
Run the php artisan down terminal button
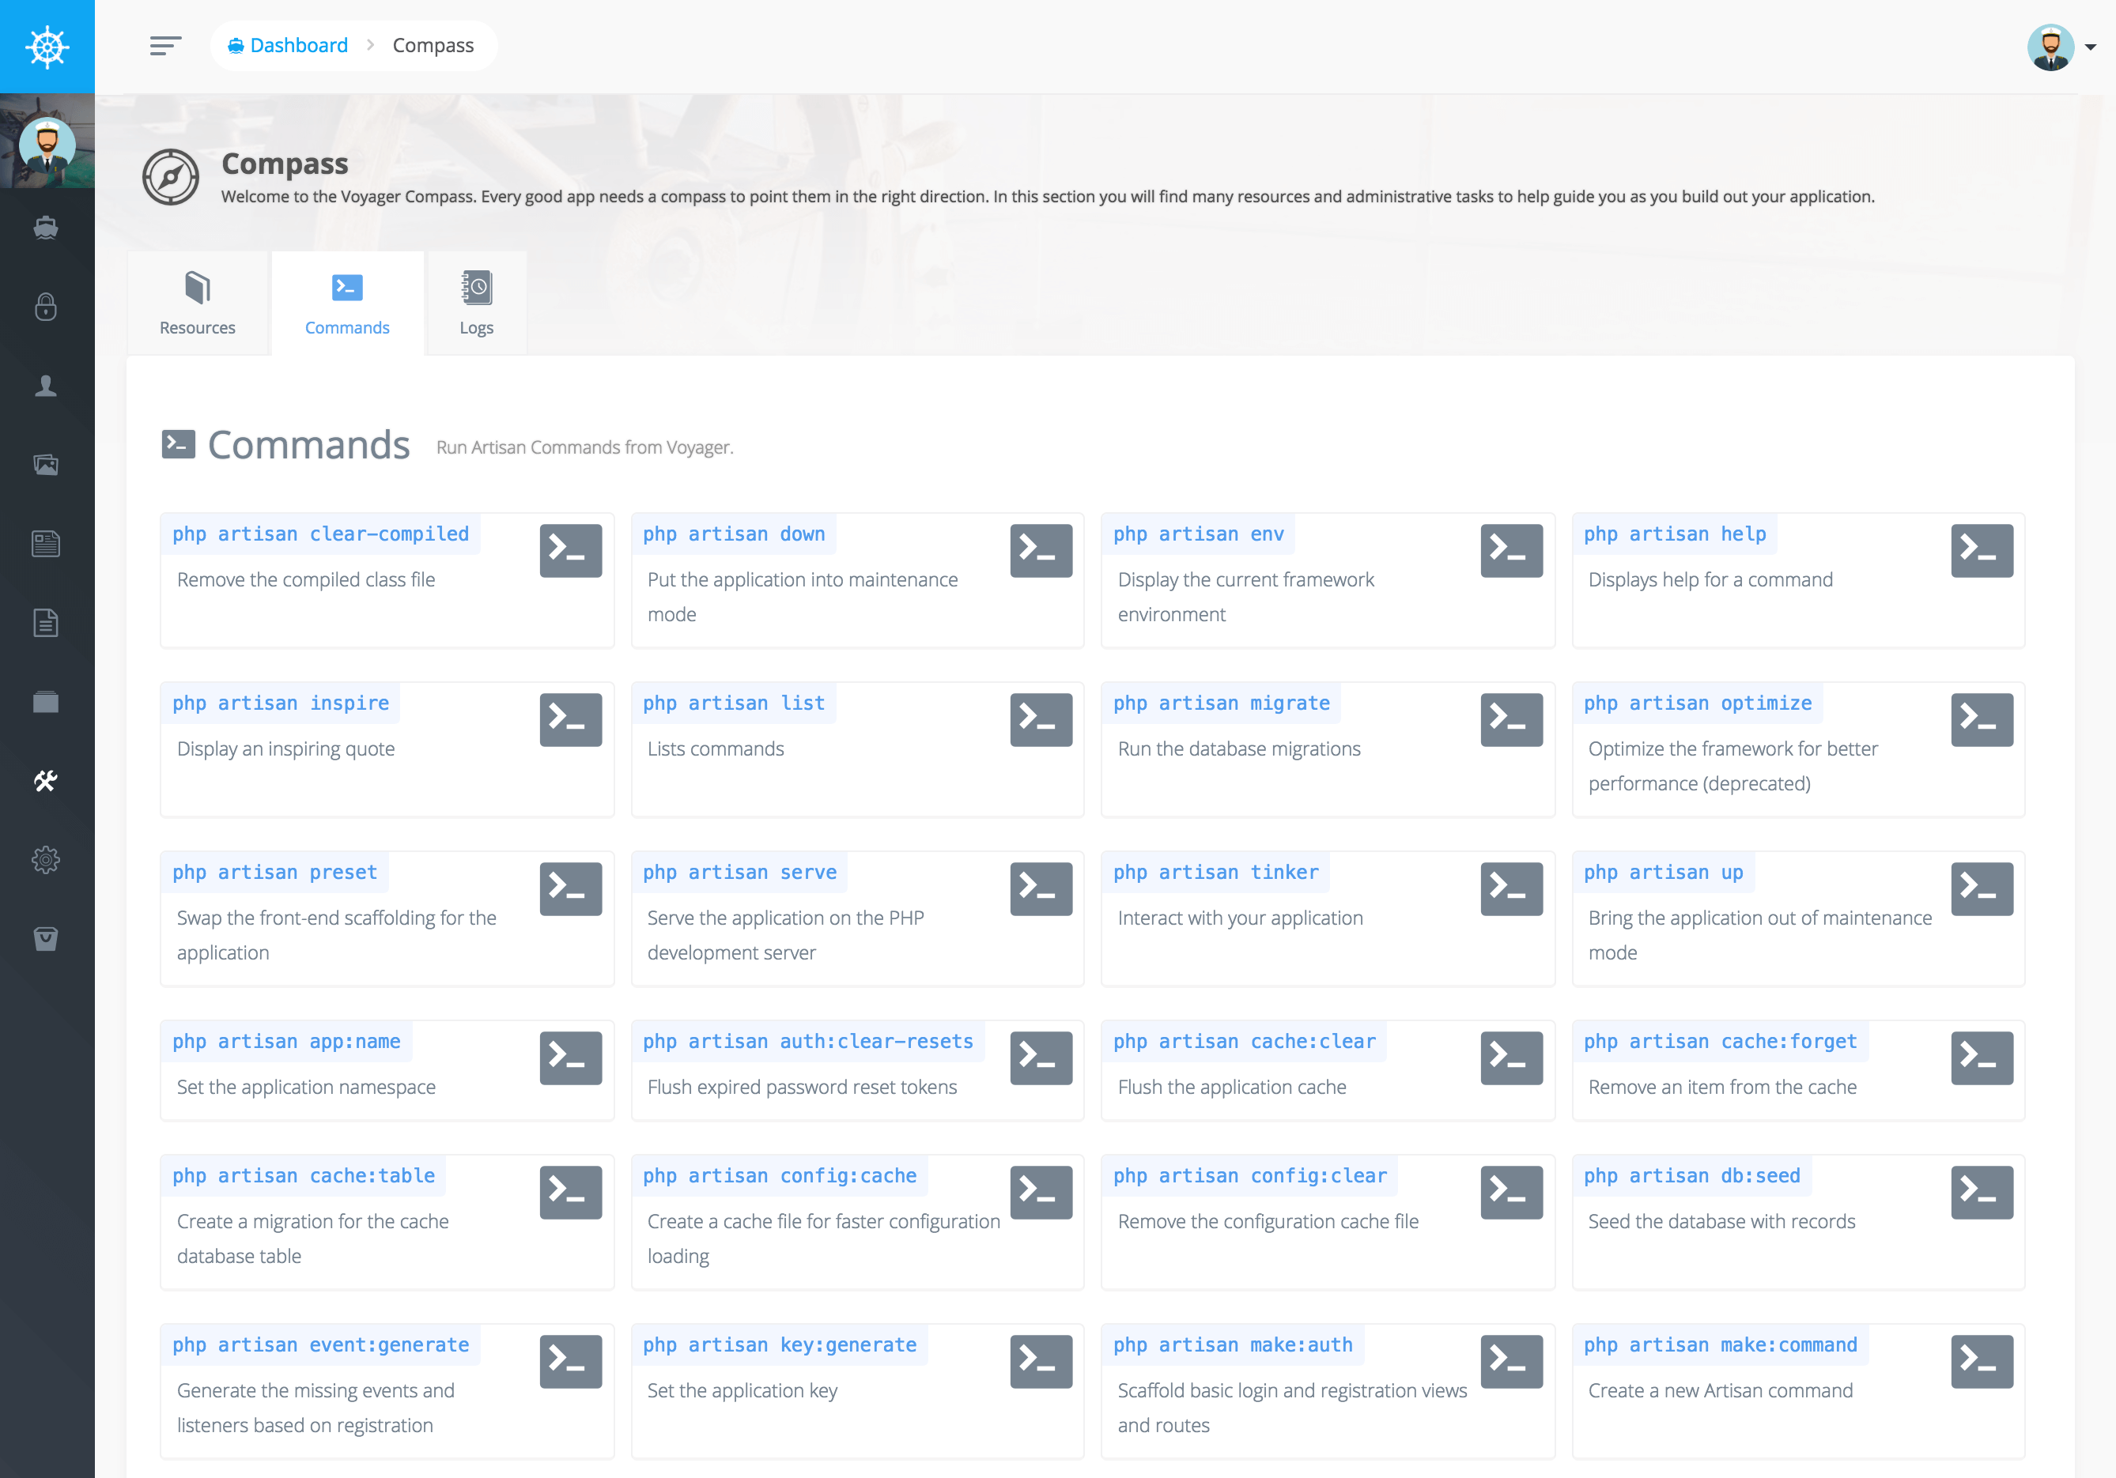1041,551
